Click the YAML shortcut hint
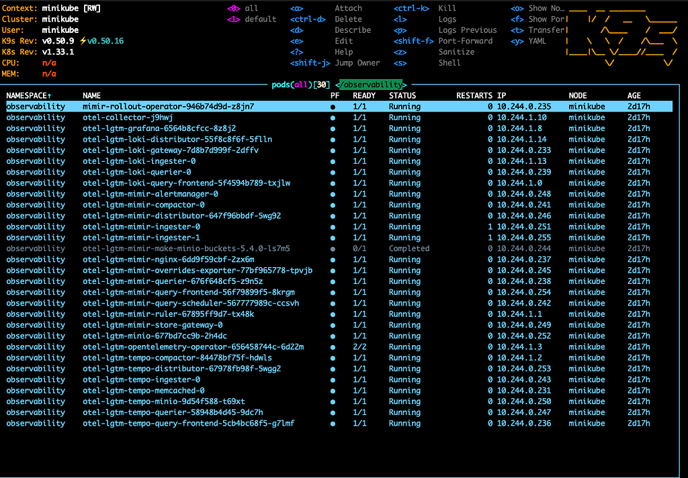The height and width of the screenshot is (478, 688). coord(537,41)
